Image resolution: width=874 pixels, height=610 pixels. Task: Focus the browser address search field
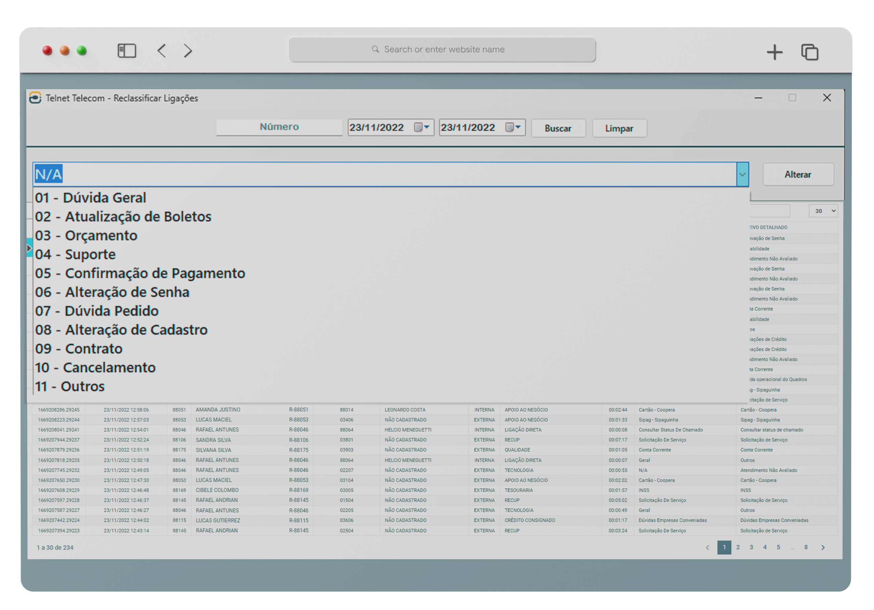(442, 50)
